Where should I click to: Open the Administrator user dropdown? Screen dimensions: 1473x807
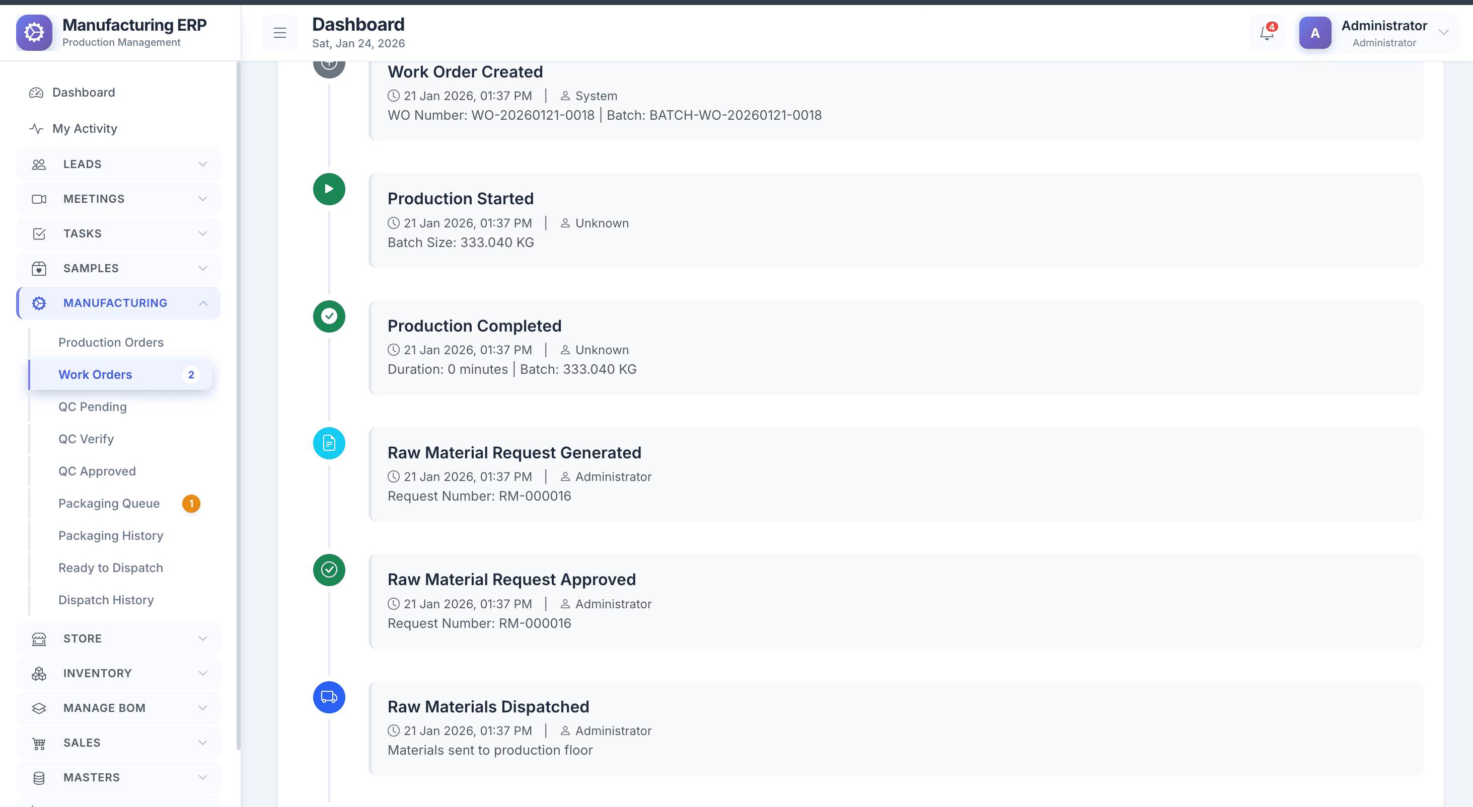point(1443,33)
